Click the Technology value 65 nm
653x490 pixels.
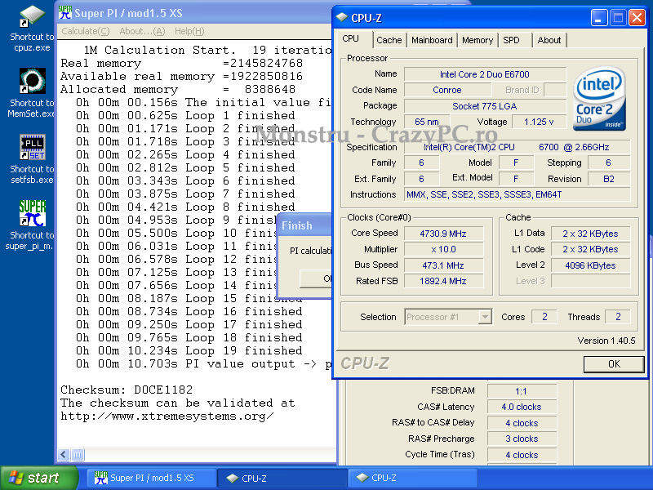pyautogui.click(x=427, y=122)
